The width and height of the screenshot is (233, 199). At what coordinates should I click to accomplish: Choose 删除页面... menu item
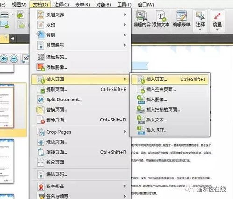coord(80,120)
